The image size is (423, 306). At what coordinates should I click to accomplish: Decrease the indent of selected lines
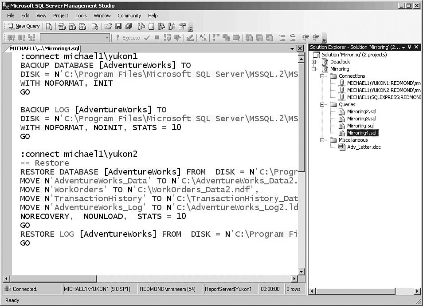pos(305,38)
